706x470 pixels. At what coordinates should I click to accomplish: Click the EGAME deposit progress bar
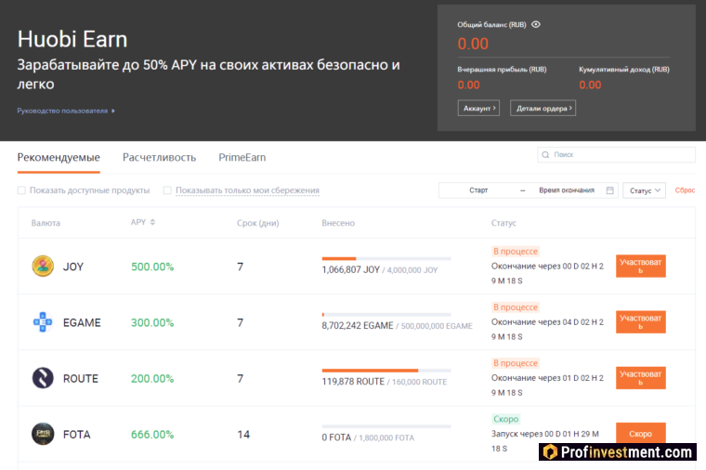coord(386,314)
